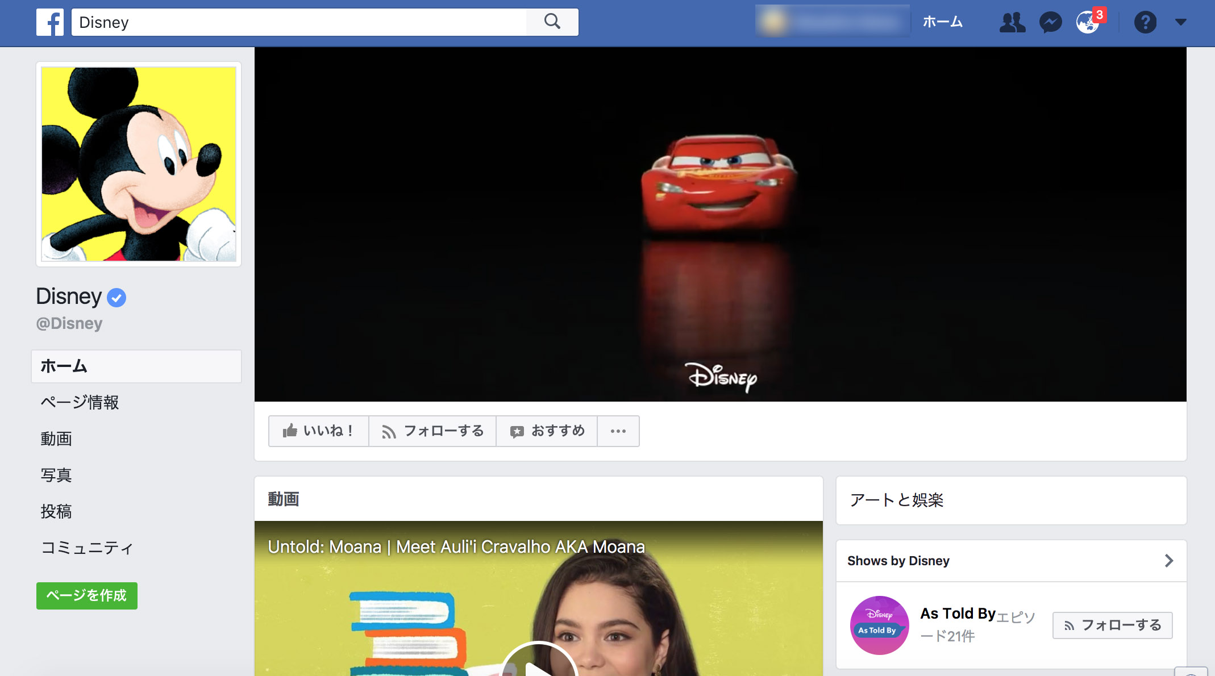Open the Untold: Moana video title

tap(456, 546)
